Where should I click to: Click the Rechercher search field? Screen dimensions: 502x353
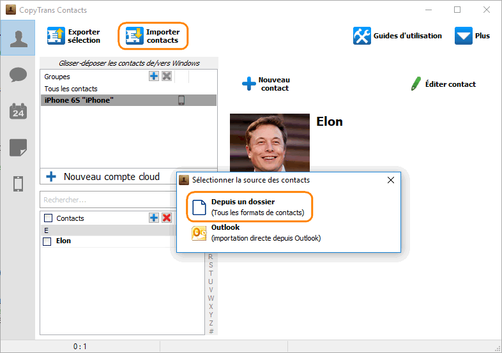click(107, 200)
